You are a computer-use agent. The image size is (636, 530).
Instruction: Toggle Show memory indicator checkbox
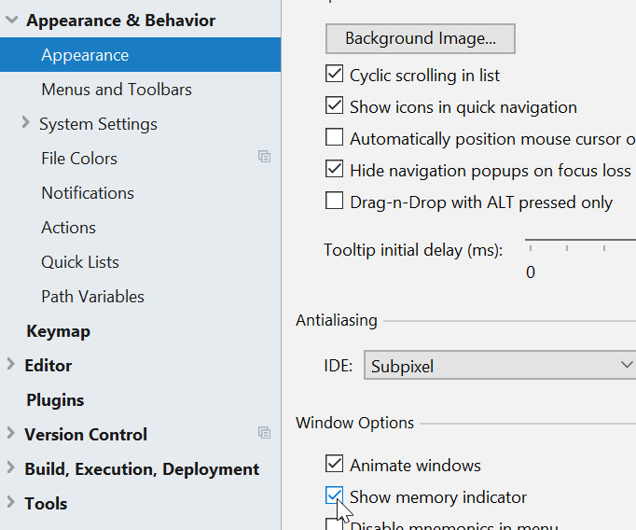pos(334,496)
